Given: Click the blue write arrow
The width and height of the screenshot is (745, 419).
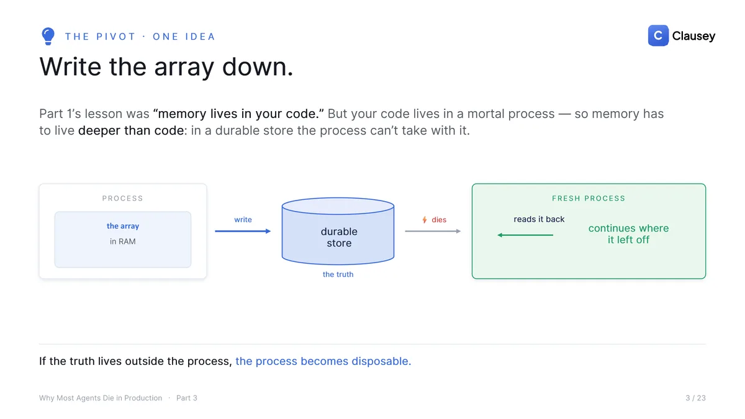Looking at the screenshot, I should 243,231.
